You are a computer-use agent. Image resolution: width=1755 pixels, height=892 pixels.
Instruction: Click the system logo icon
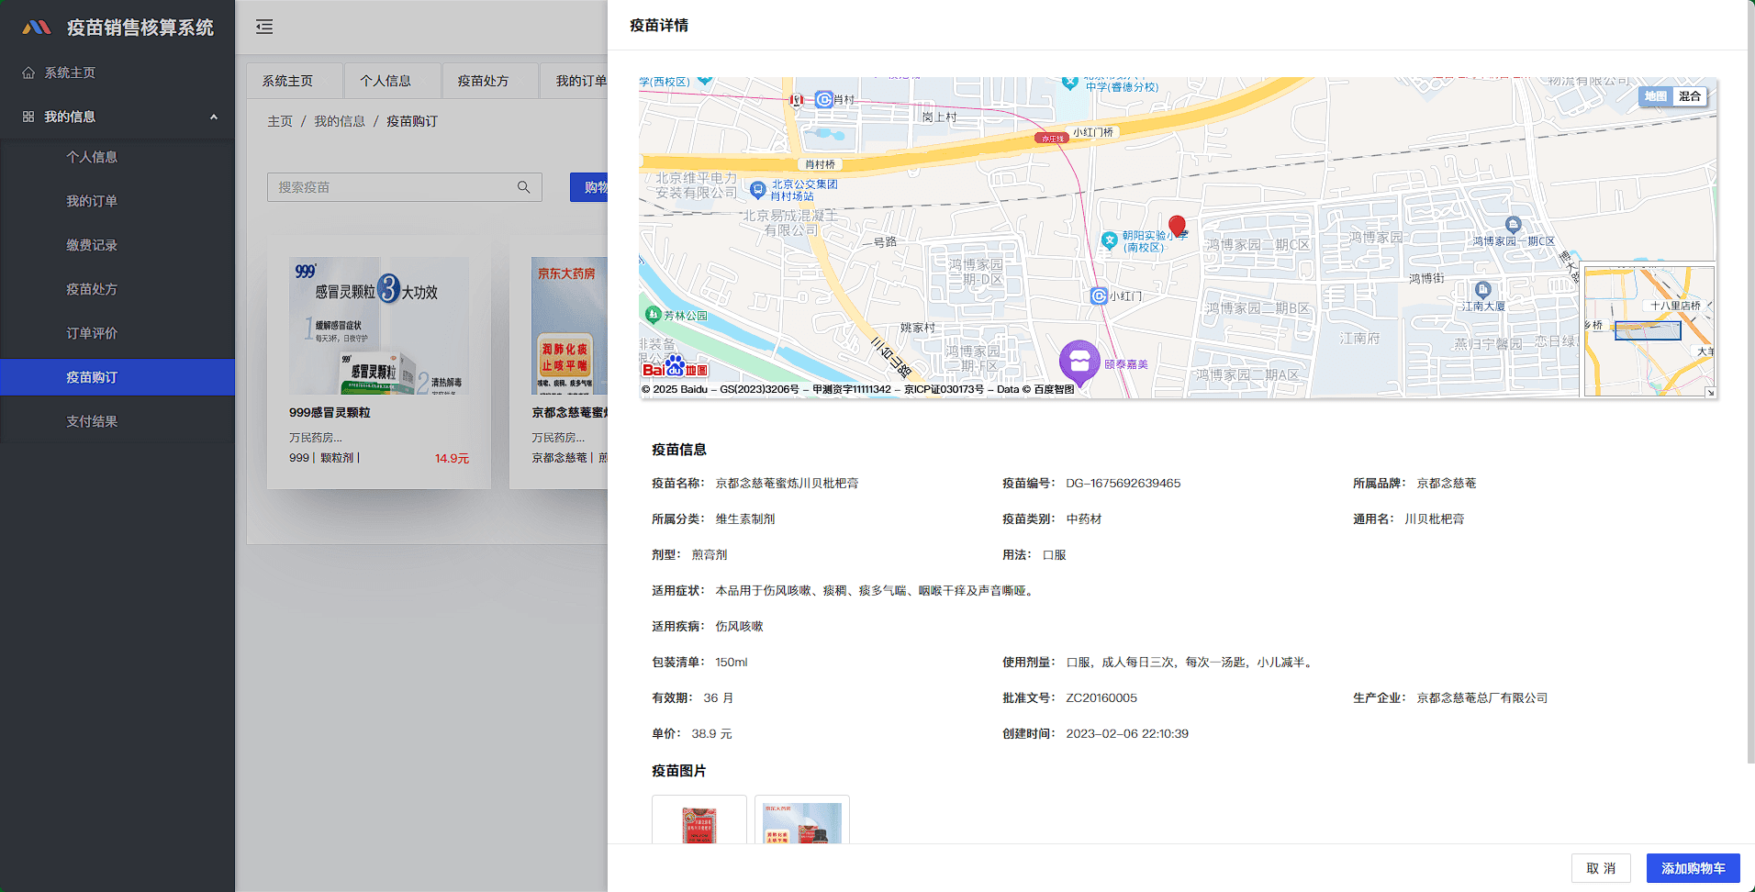[37, 28]
